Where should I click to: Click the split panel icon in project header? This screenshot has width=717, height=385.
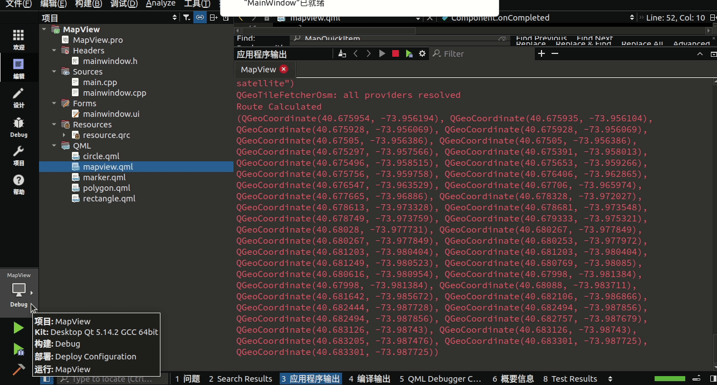coord(213,18)
